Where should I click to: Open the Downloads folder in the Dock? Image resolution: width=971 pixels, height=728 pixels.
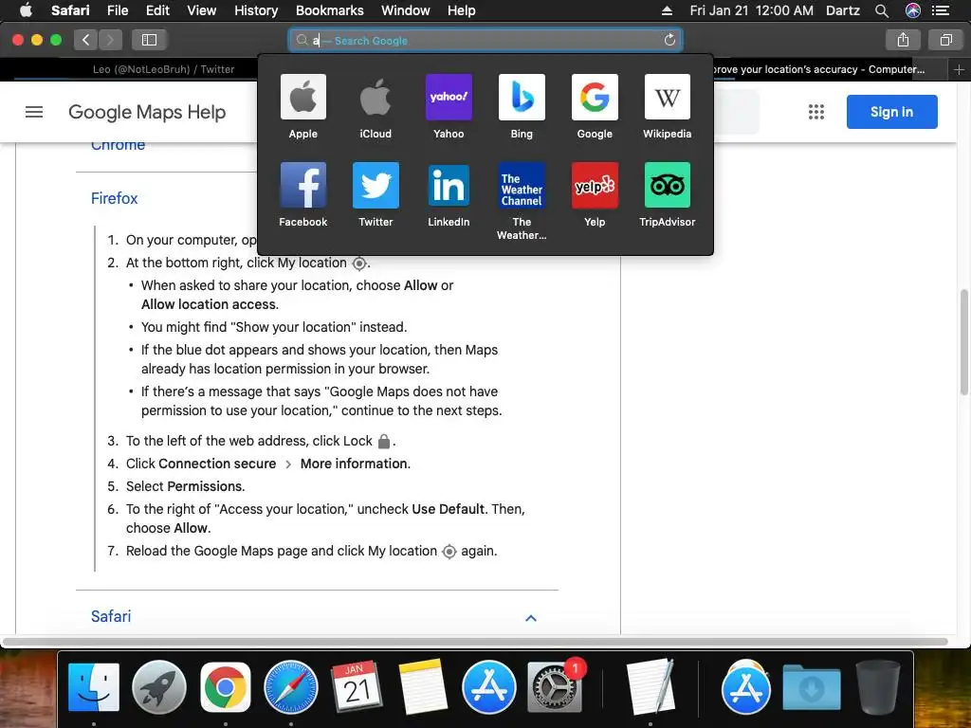pyautogui.click(x=812, y=687)
